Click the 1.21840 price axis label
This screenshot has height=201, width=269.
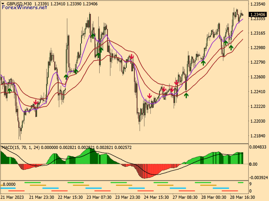click(x=258, y=136)
